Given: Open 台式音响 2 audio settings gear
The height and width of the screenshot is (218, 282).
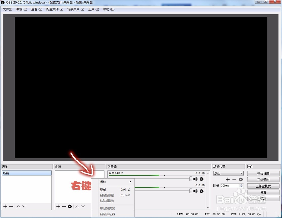Looking at the screenshot, I should pos(202,179).
